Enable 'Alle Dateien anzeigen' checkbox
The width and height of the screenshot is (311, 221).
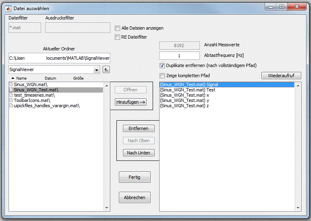click(x=118, y=28)
